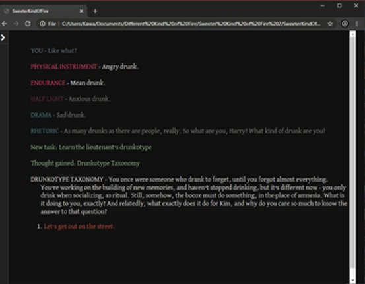This screenshot has width=365, height=284.
Task: Click the "HALF LIGHT" speaker name
Action: click(47, 99)
